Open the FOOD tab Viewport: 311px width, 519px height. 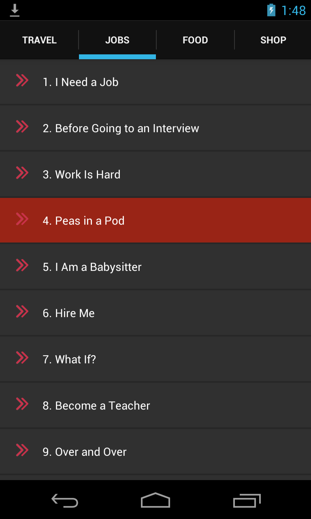click(x=195, y=40)
